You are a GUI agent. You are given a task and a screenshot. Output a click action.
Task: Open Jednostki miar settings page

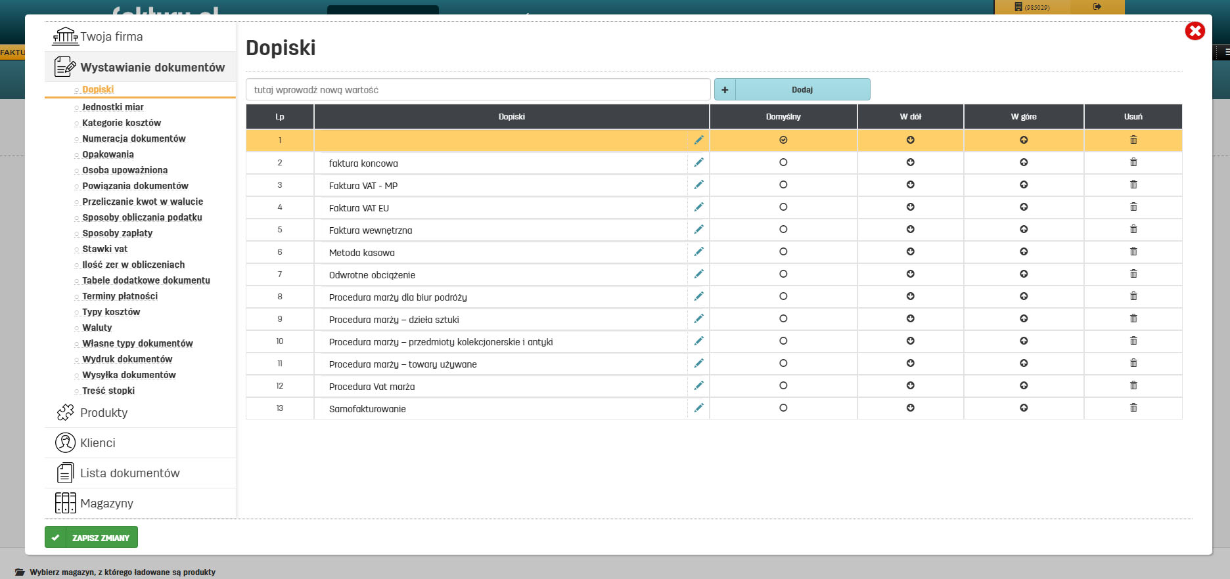[x=112, y=107]
